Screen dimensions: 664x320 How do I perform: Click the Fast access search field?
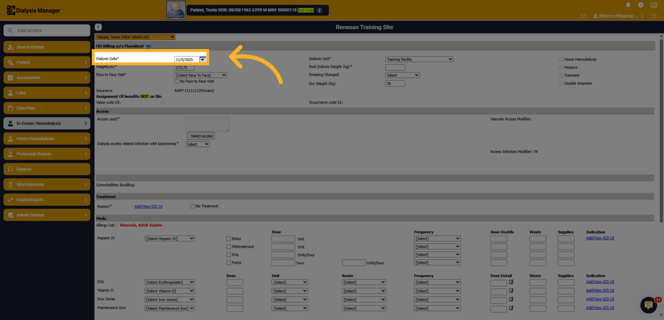(x=47, y=30)
